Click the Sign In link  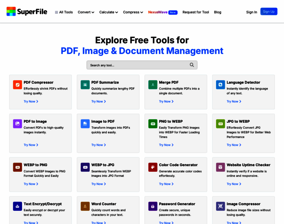tap(251, 12)
